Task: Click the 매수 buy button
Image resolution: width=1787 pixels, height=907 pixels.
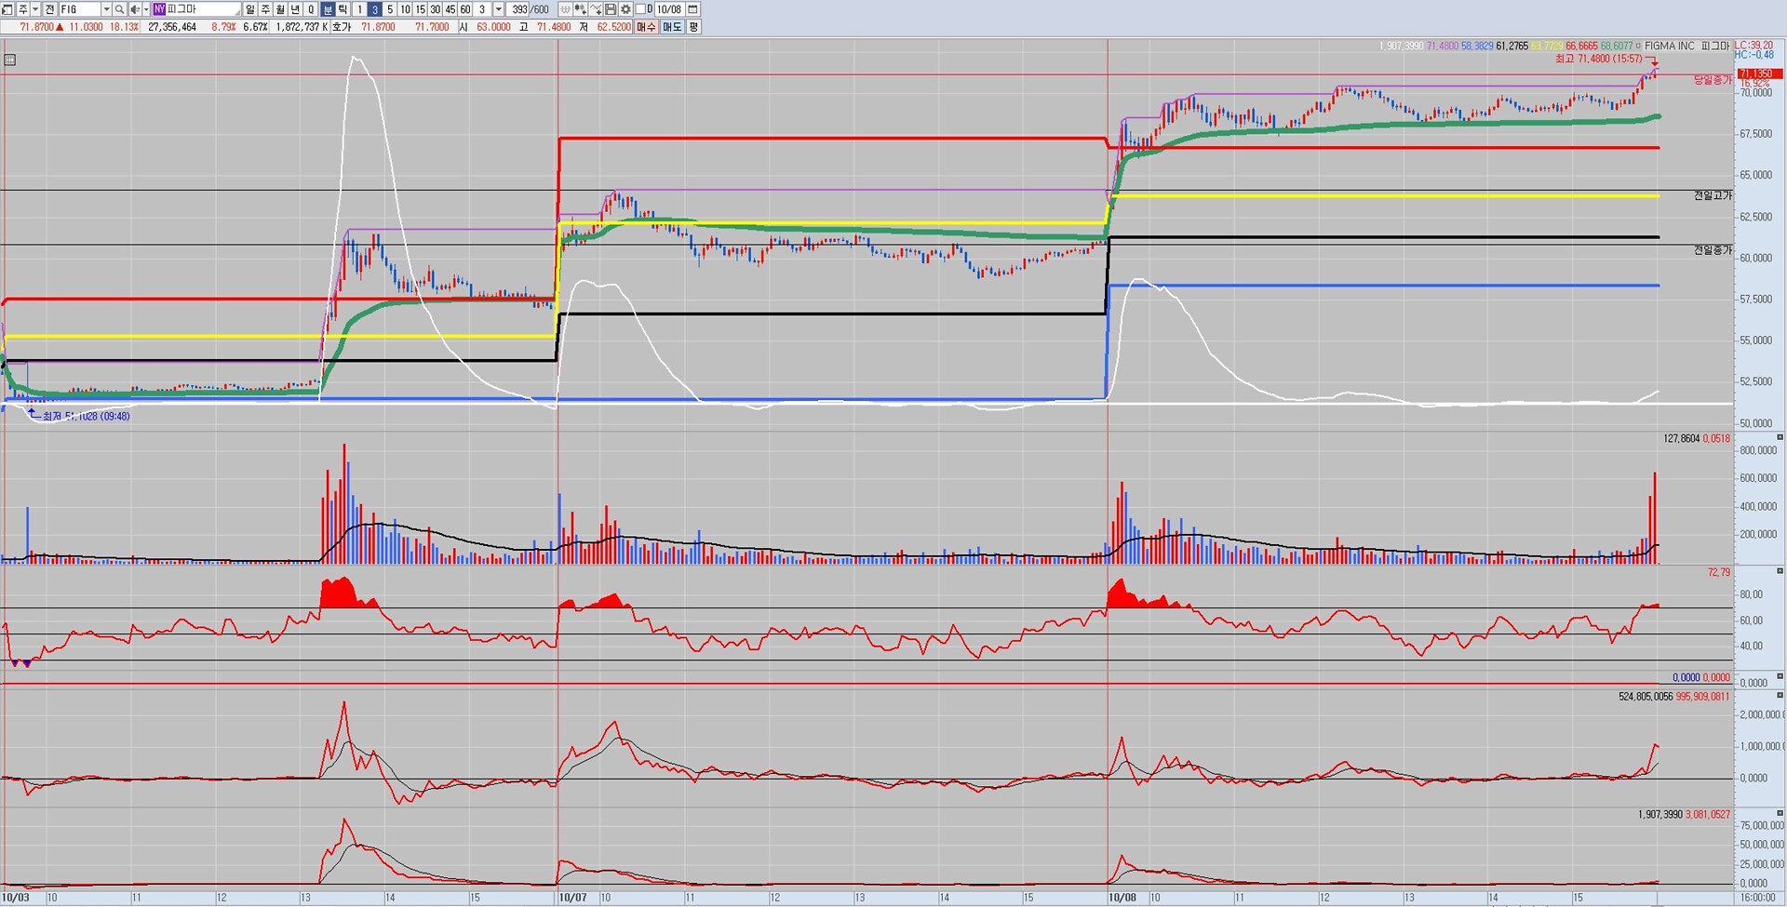Action: 646,27
